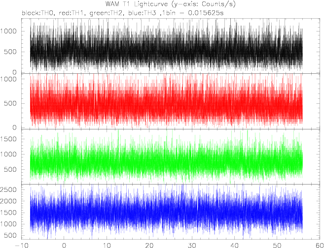324x248 pixels.
Task: Click the blue TH3 lightcurve trace
Action: point(166,213)
